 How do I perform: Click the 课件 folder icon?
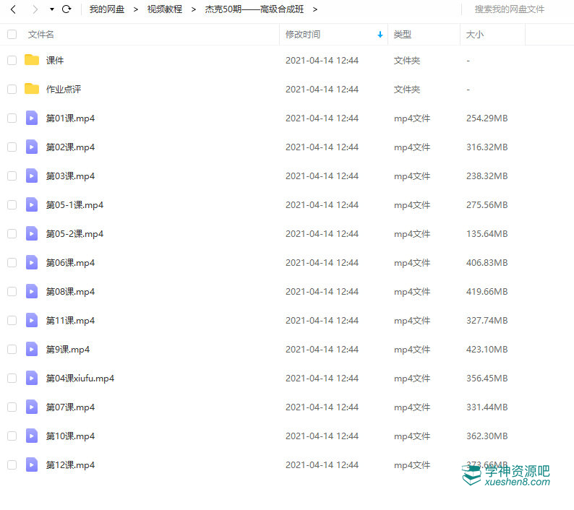point(32,60)
